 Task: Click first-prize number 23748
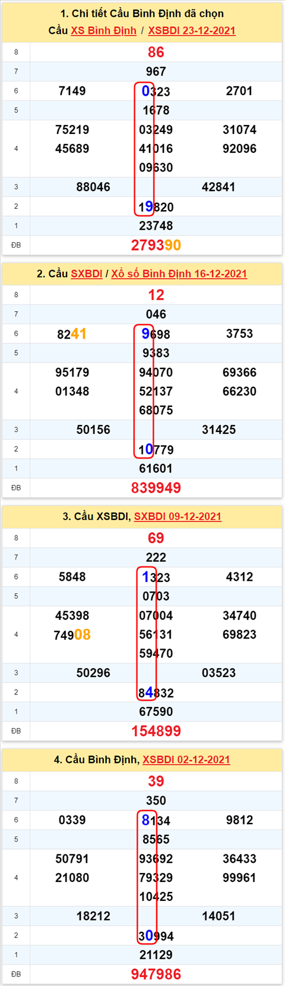pos(156,226)
